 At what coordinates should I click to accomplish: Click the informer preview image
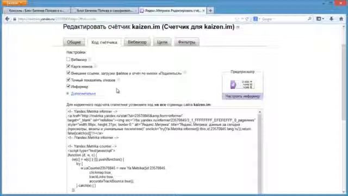[x=243, y=84]
